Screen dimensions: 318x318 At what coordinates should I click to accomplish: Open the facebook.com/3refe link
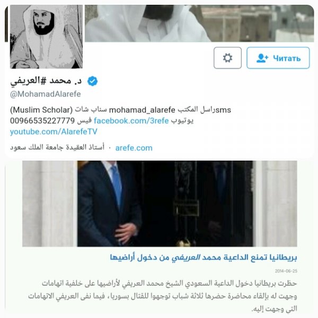131,121
